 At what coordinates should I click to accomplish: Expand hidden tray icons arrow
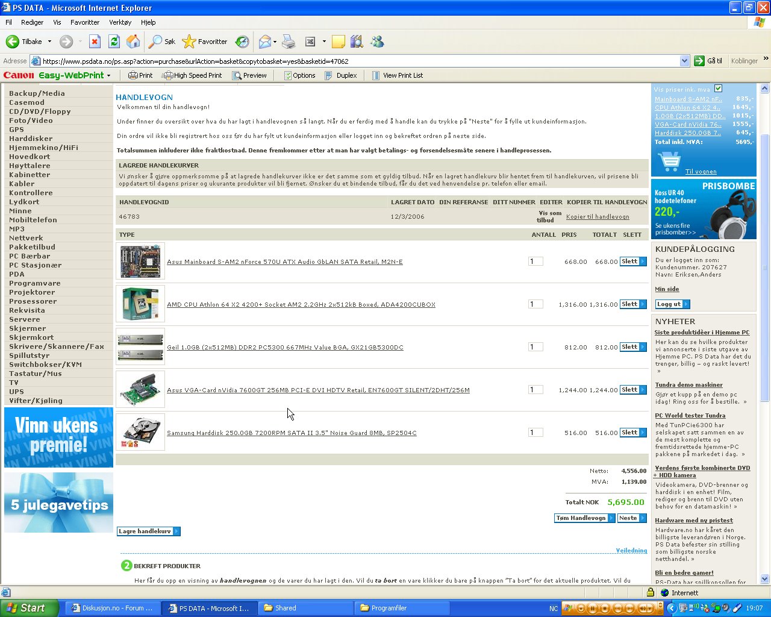tap(671, 608)
